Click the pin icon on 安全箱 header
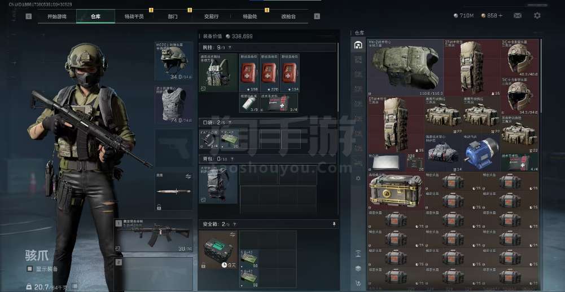565x292 pixels. [334, 224]
